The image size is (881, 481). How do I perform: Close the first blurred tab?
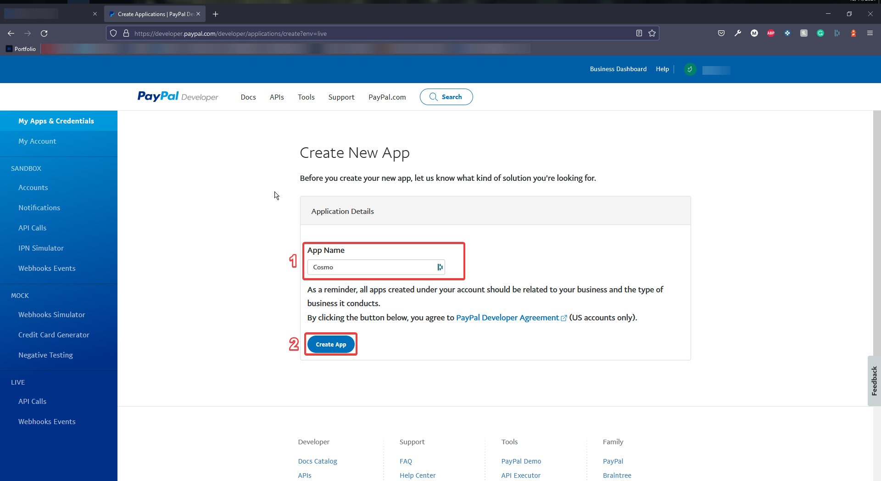click(x=95, y=14)
